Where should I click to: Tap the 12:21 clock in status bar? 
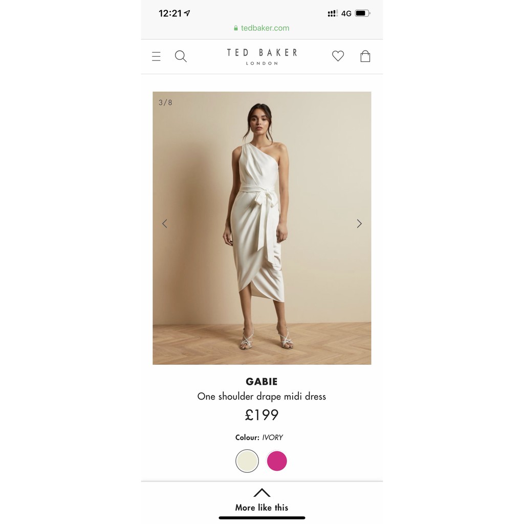tap(170, 13)
